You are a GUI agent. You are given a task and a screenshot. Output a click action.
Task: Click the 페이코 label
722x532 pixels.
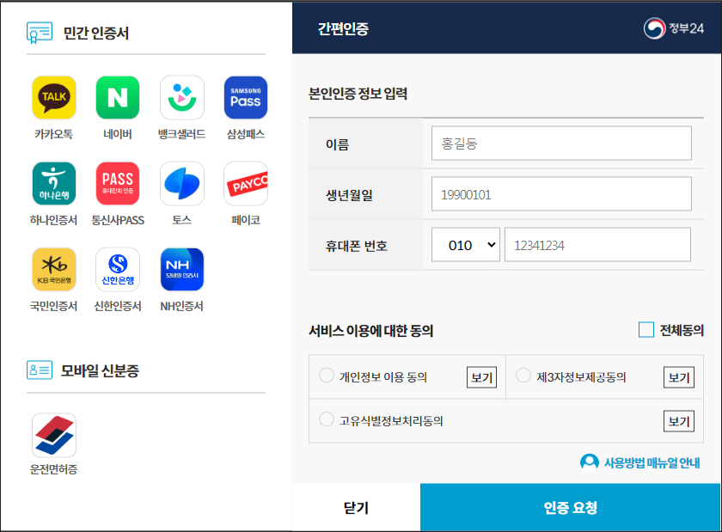(246, 220)
